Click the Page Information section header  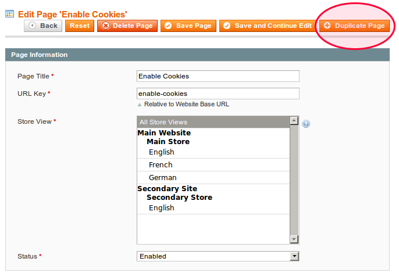click(x=197, y=55)
